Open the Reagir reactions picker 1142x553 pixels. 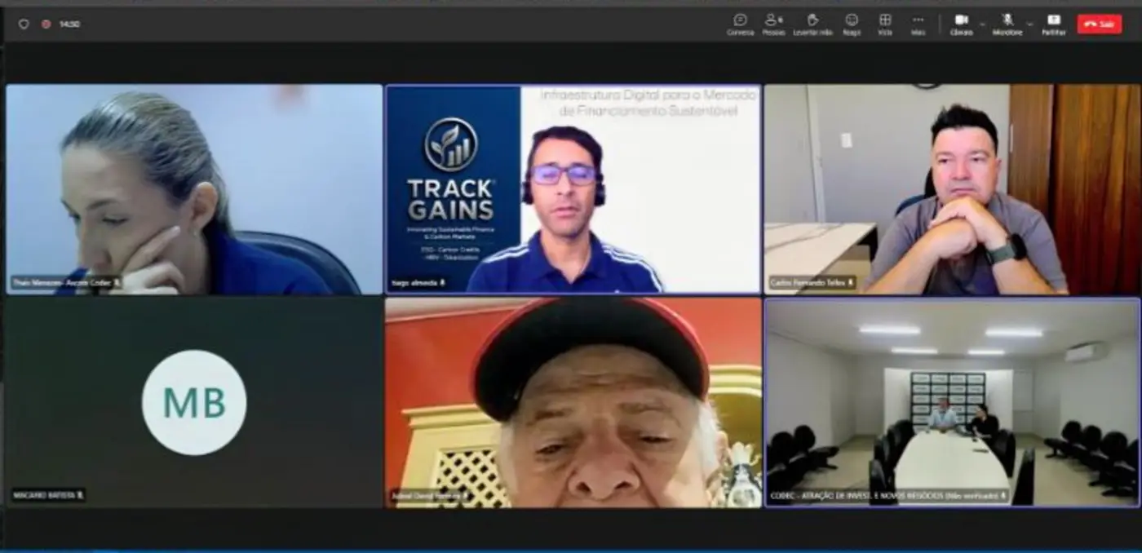851,24
